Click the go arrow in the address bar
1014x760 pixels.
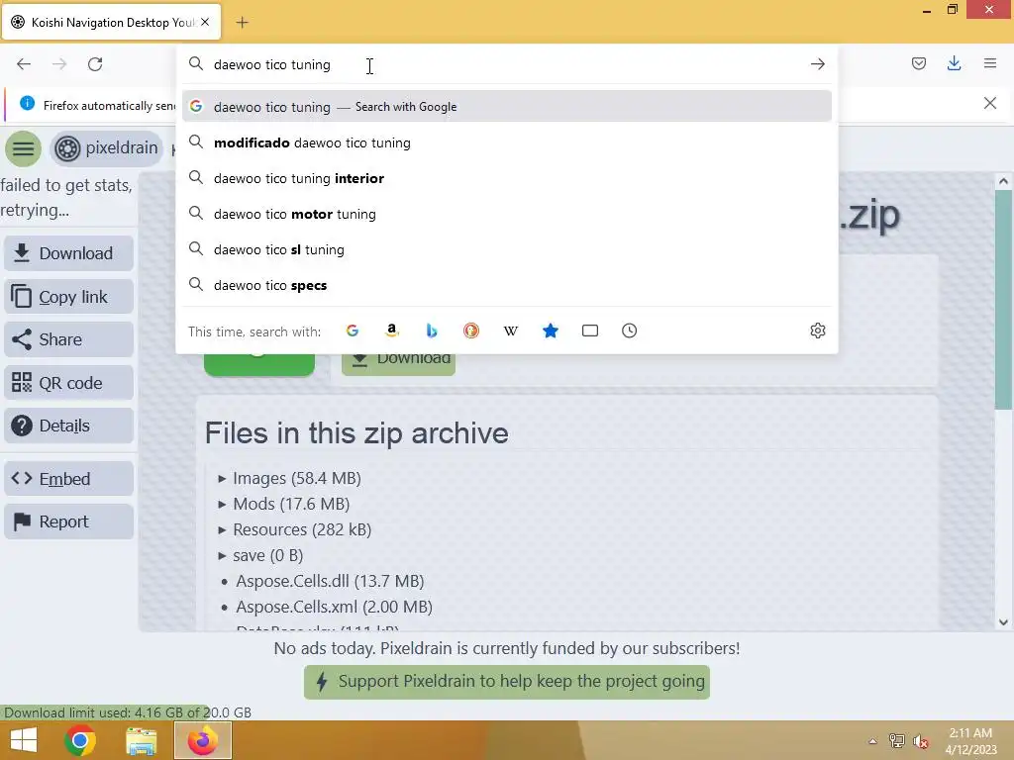click(817, 64)
